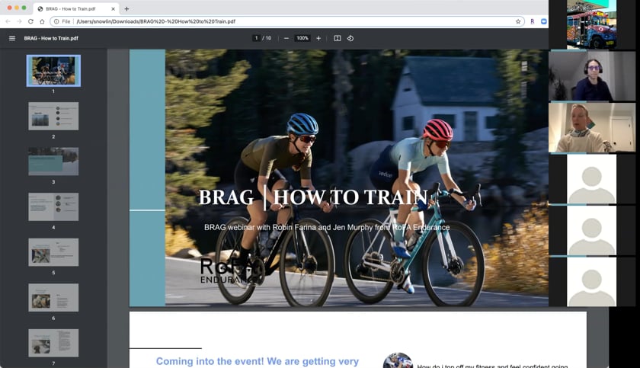The width and height of the screenshot is (640, 368).
Task: Click the address bar file path
Action: pos(156,21)
